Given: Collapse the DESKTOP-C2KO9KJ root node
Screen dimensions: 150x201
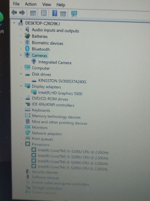Looking at the screenshot, I should [14, 23].
